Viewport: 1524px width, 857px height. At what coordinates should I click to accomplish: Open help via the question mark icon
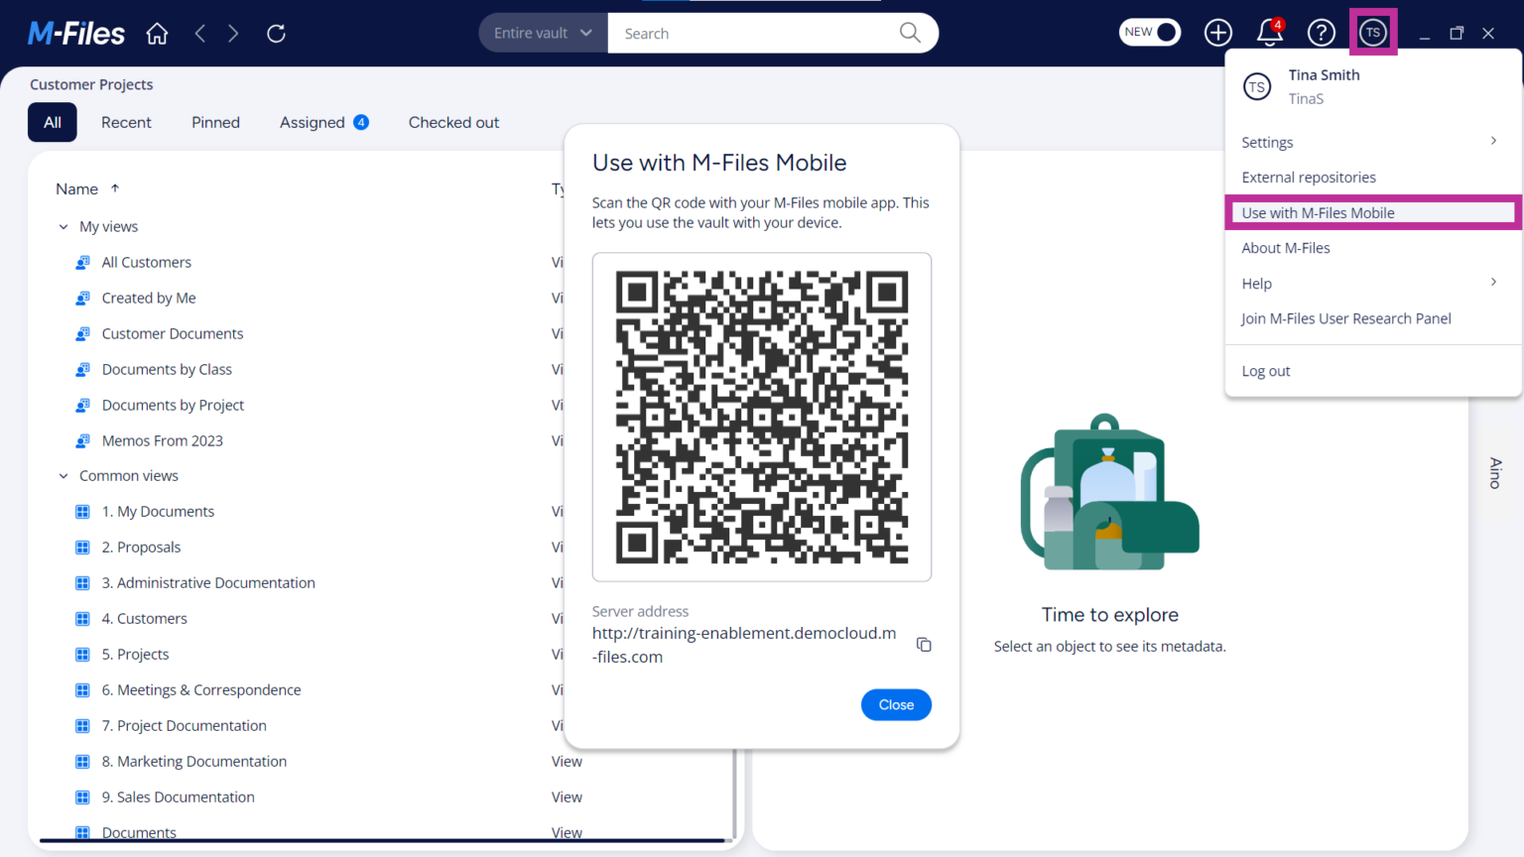tap(1321, 33)
